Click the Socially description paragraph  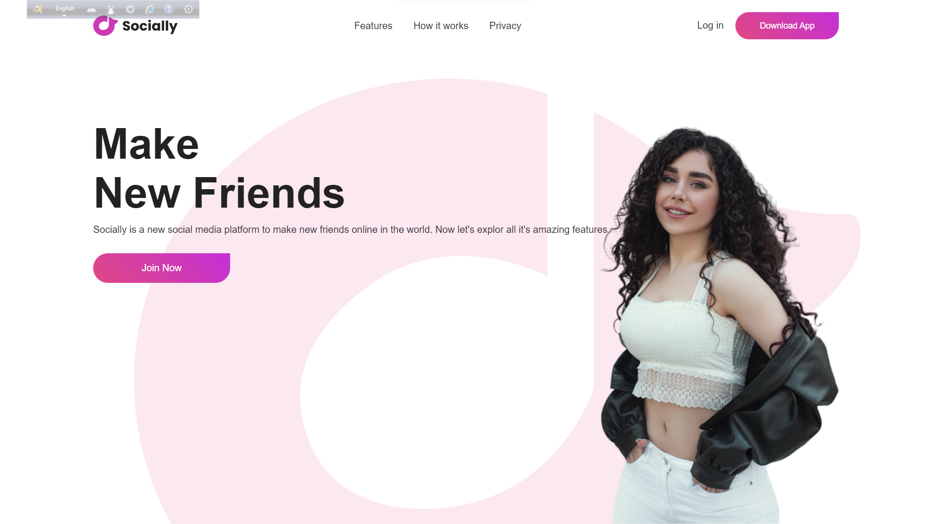tap(350, 229)
